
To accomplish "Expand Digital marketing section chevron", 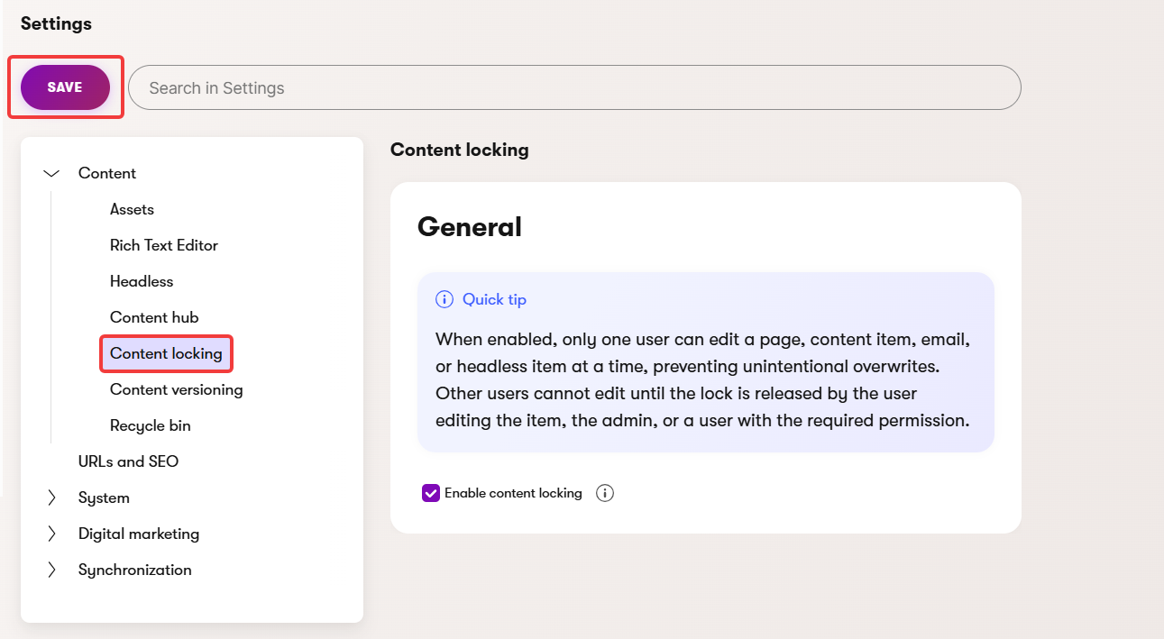I will click(51, 534).
